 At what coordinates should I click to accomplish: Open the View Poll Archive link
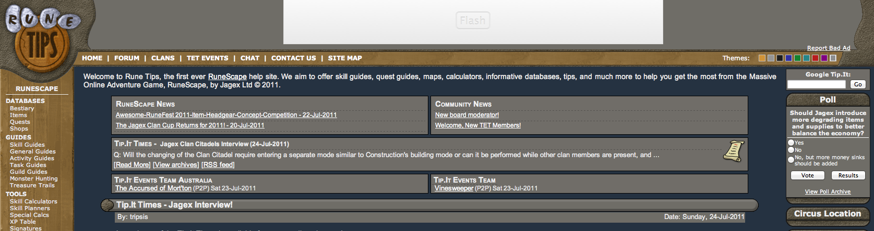pyautogui.click(x=828, y=191)
